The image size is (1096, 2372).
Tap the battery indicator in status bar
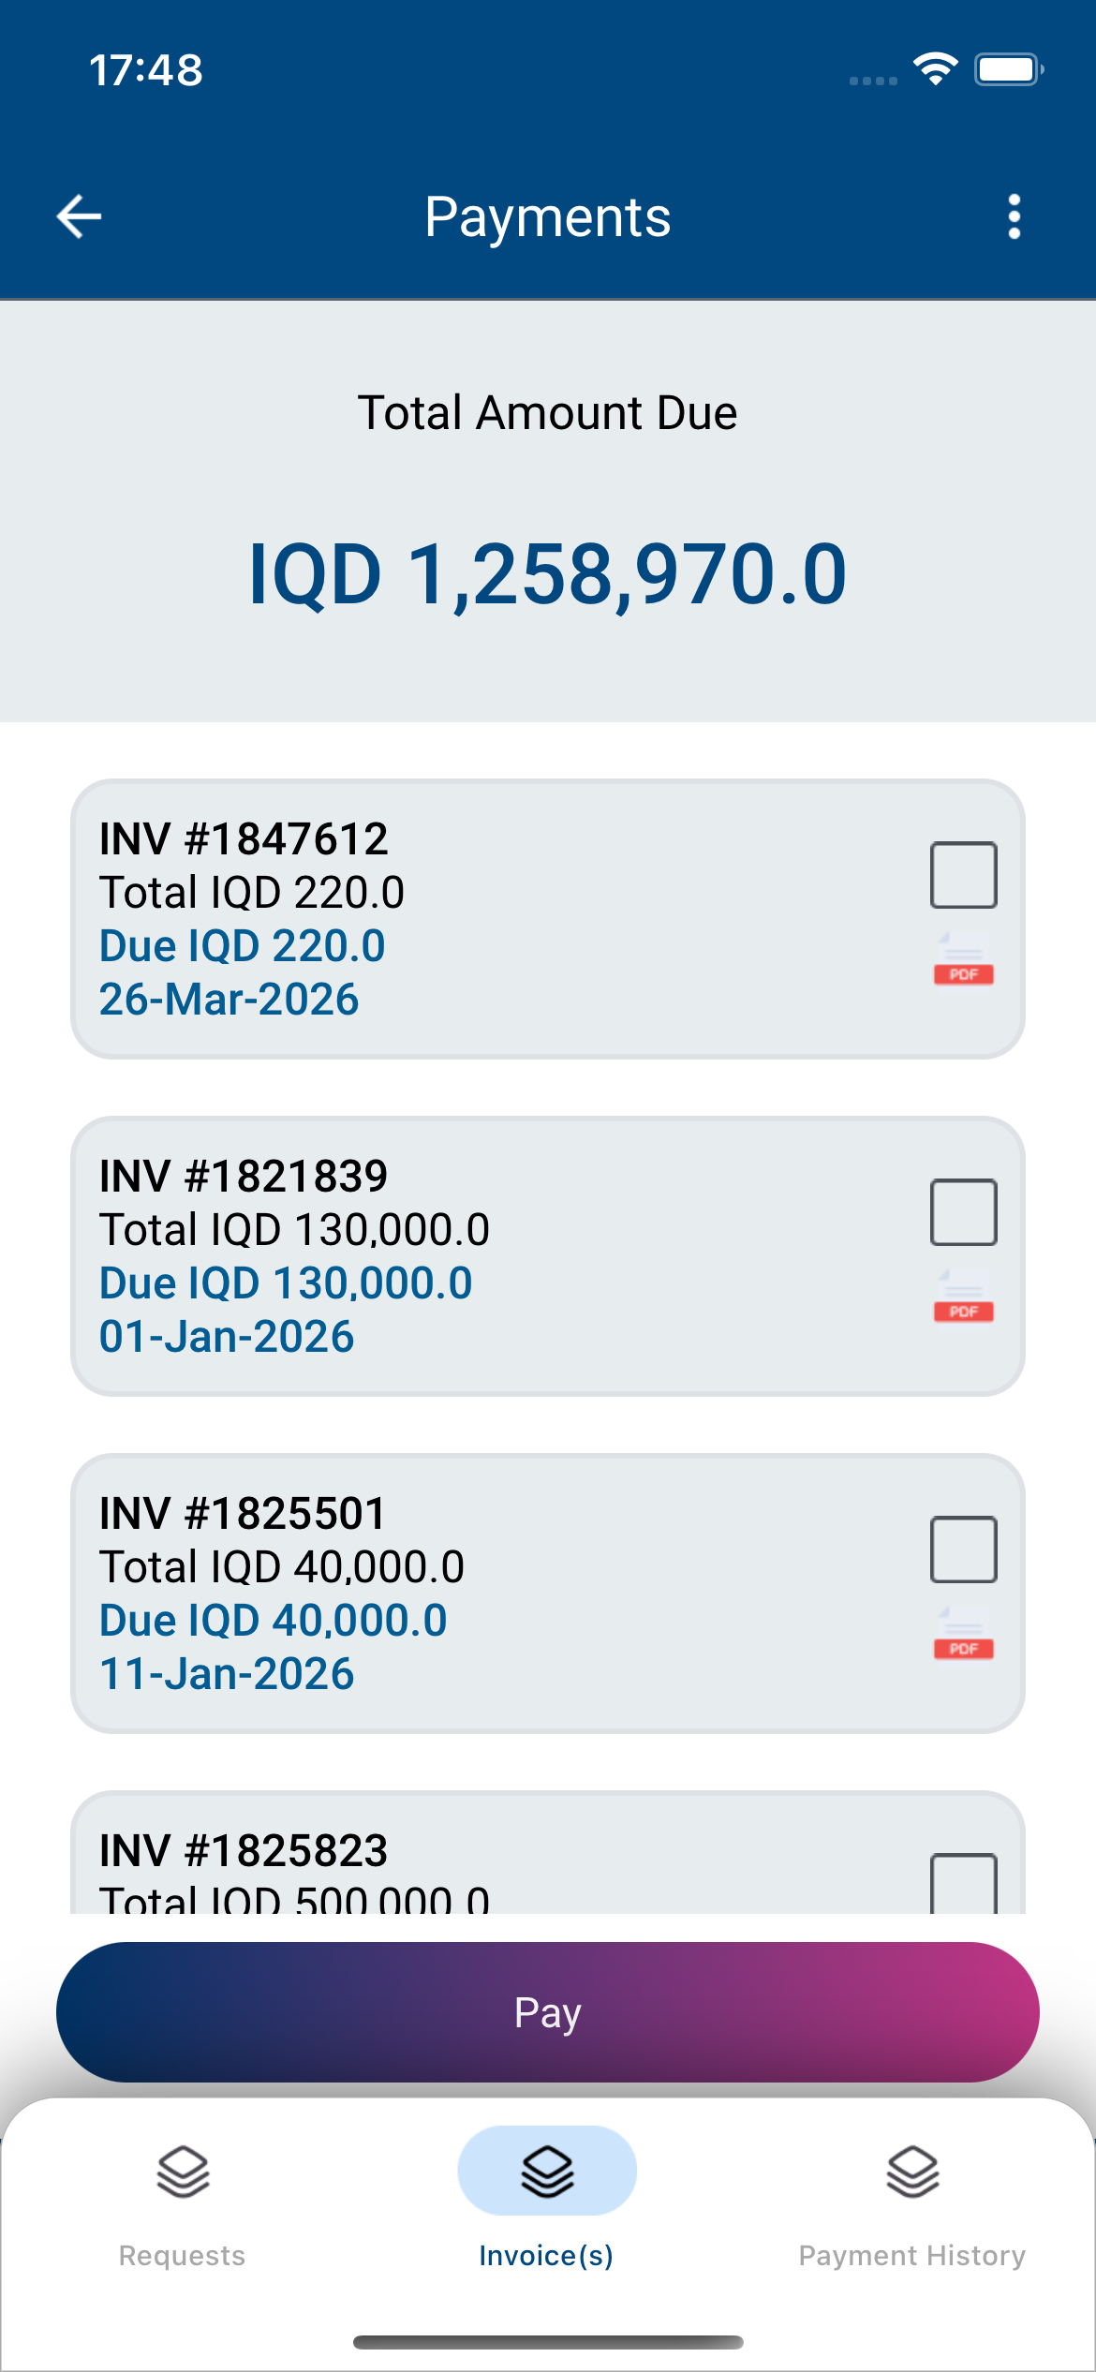[1008, 69]
